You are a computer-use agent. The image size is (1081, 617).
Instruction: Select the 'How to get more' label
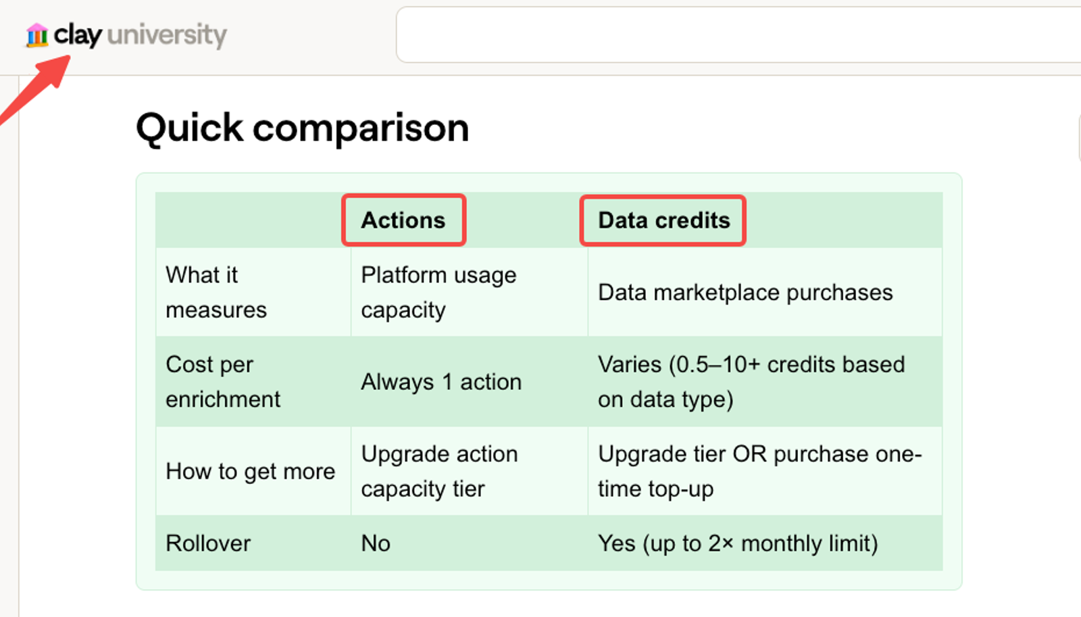point(251,471)
